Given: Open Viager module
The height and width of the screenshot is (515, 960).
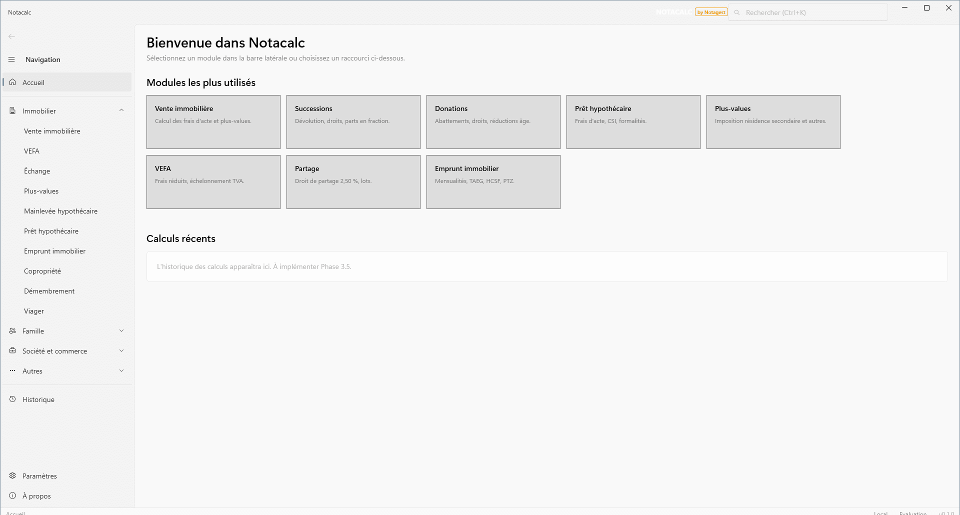Looking at the screenshot, I should pyautogui.click(x=67, y=311).
